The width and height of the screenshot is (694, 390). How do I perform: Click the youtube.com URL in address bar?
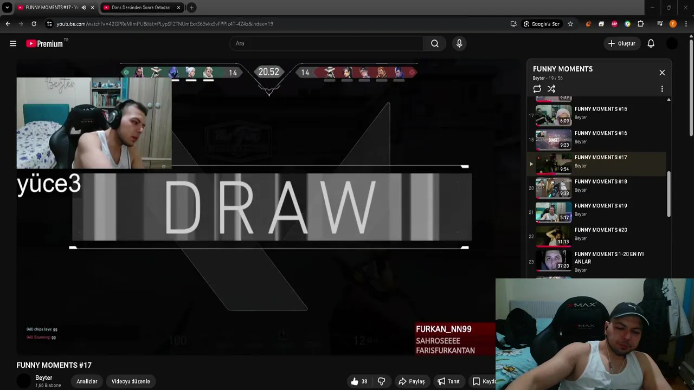pos(164,24)
